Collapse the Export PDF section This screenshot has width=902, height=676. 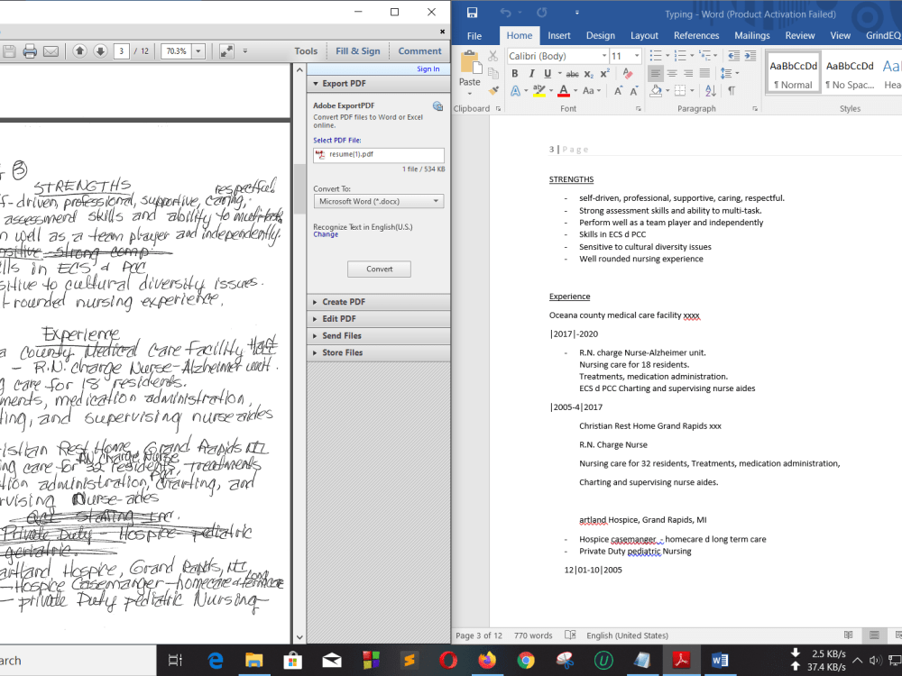point(315,83)
